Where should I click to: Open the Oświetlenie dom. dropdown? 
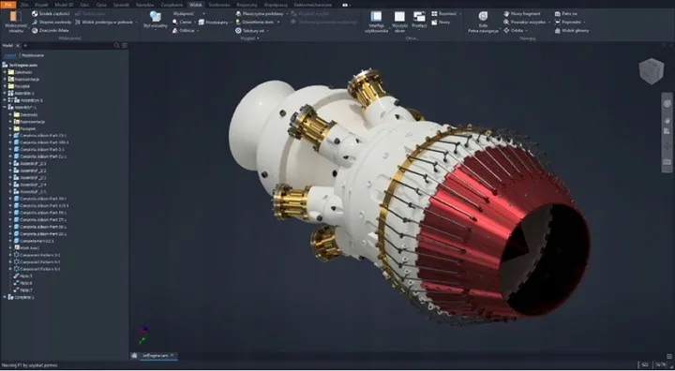(x=258, y=22)
